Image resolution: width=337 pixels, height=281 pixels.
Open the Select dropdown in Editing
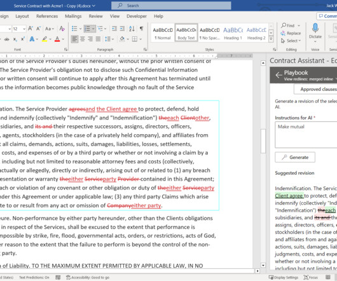[x=291, y=41]
